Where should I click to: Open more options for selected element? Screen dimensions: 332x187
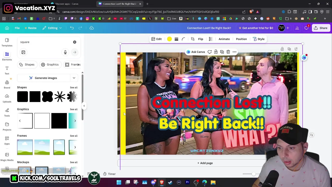click(234, 52)
